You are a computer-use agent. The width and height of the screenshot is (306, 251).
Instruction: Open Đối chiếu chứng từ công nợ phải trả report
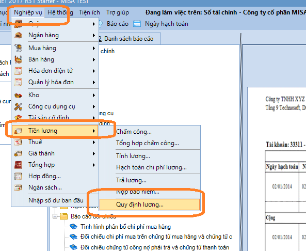[x=155, y=247]
